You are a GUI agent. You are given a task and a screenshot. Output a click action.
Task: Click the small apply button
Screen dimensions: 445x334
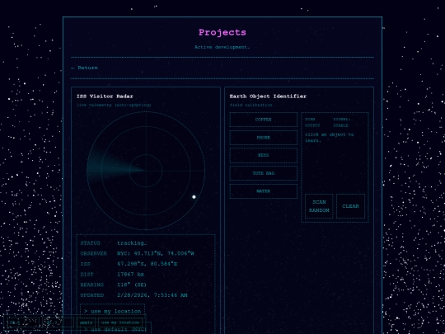click(x=87, y=322)
